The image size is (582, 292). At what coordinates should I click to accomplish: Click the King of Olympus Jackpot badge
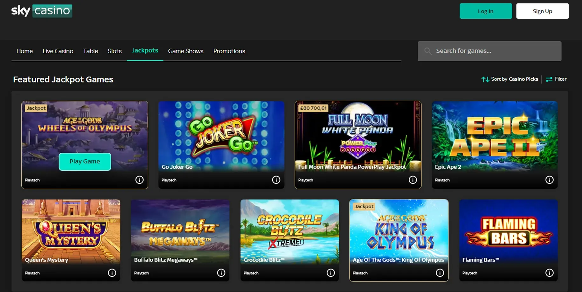point(364,207)
